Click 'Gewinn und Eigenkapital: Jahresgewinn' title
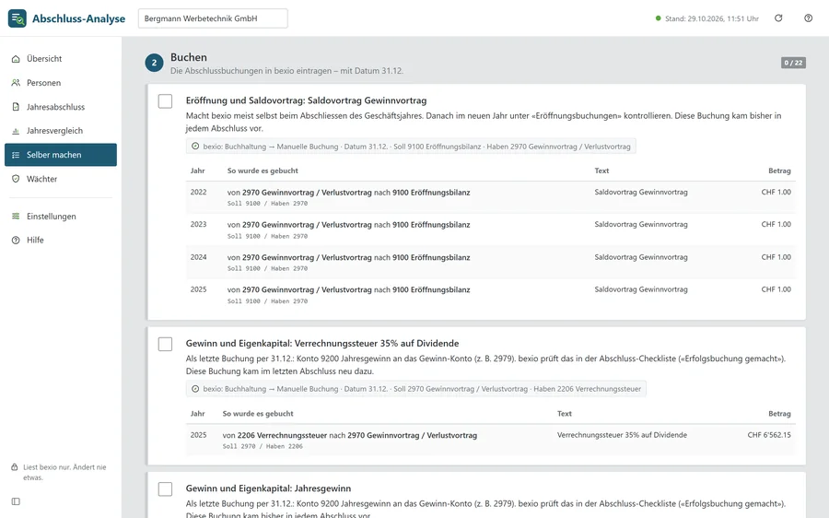Image resolution: width=829 pixels, height=518 pixels. pyautogui.click(x=268, y=489)
